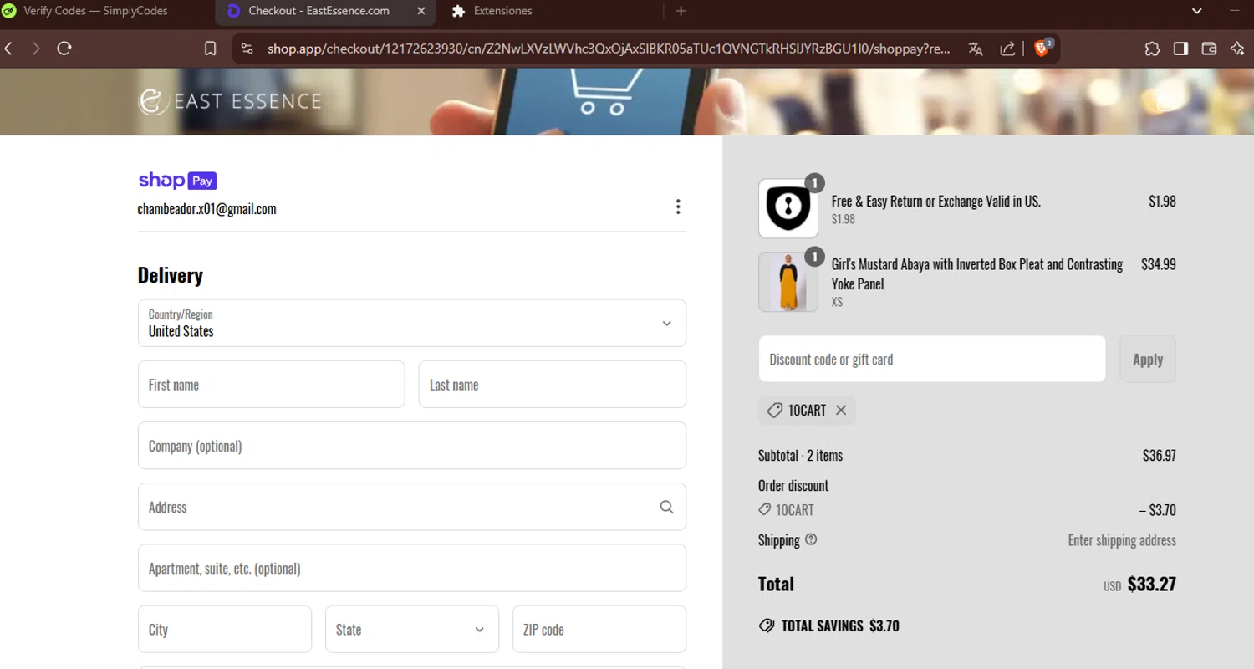The height and width of the screenshot is (669, 1254).
Task: Focus the City field
Action: click(x=225, y=629)
